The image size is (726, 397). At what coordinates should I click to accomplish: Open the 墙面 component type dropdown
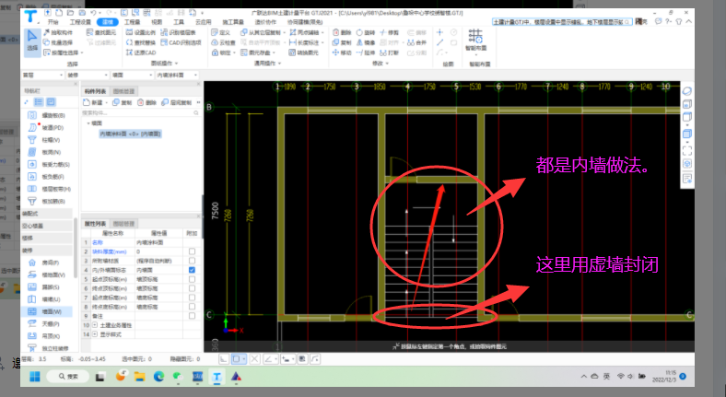coord(132,75)
